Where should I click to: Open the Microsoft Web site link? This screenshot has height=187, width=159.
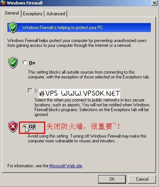point(66,166)
